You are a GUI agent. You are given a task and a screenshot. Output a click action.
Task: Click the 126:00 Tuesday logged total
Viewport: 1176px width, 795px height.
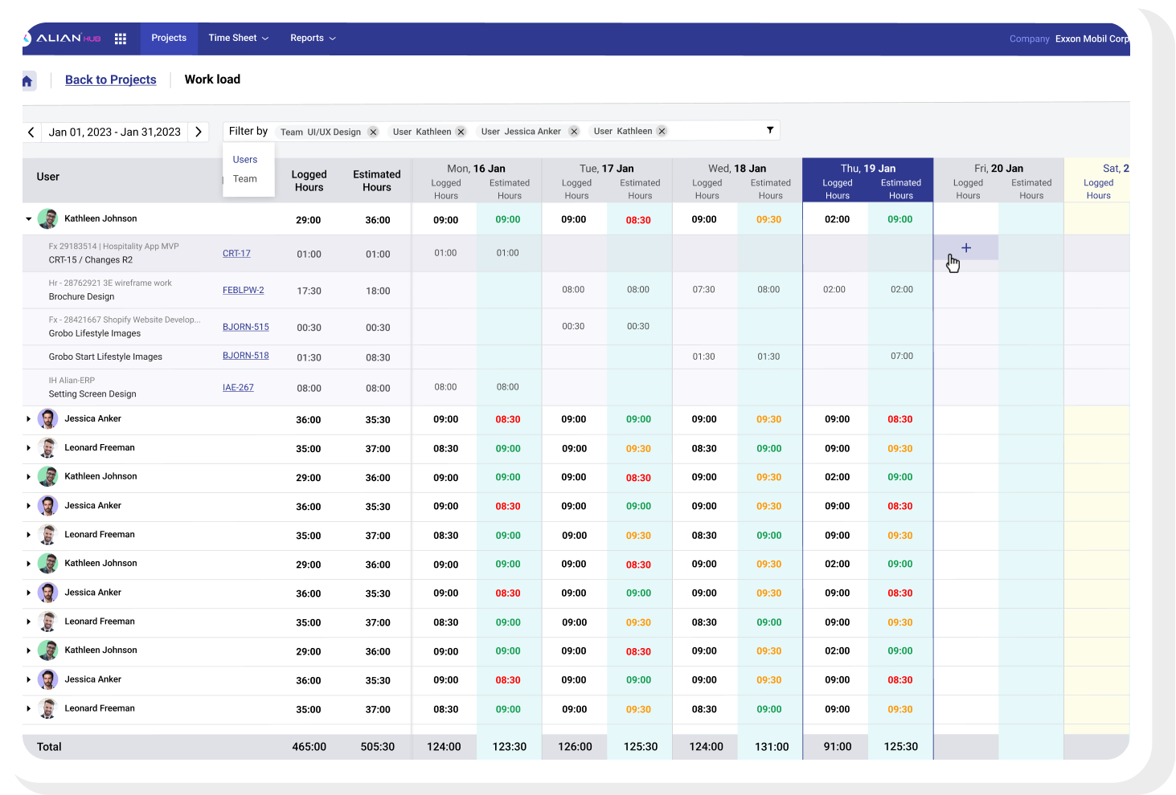[576, 747]
